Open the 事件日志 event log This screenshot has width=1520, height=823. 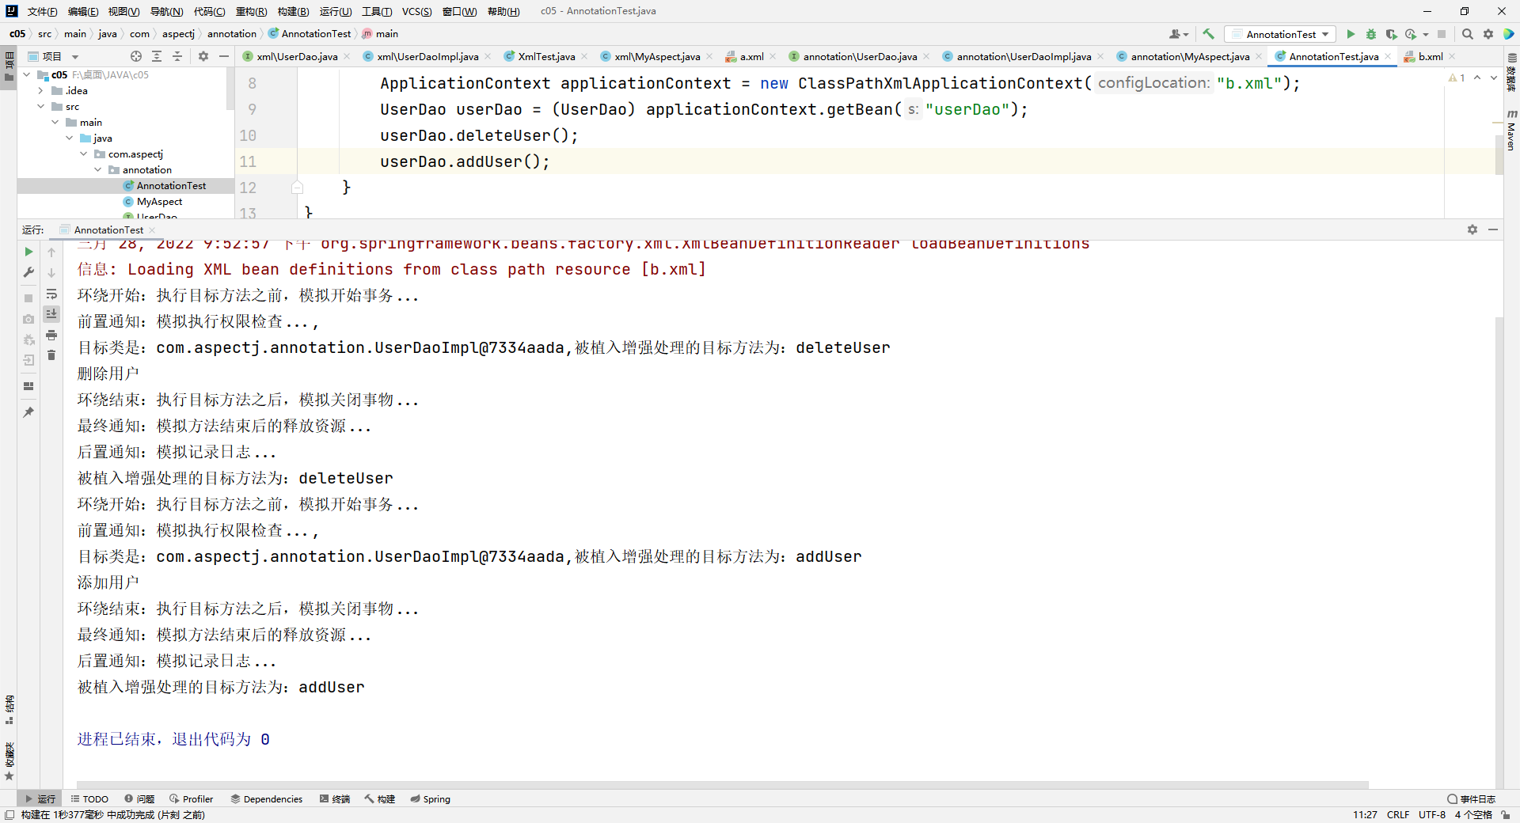tap(1472, 799)
